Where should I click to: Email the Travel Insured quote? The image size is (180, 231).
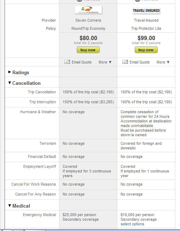pyautogui.click(x=140, y=62)
